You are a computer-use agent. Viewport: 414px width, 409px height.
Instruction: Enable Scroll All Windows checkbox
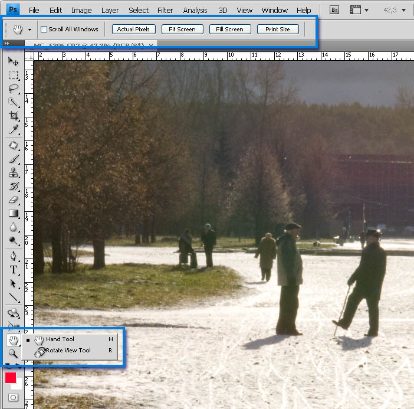tap(44, 29)
